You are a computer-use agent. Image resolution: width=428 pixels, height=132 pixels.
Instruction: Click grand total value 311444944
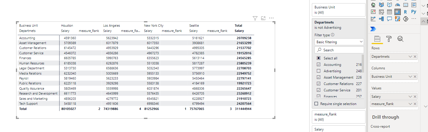click(x=243, y=109)
